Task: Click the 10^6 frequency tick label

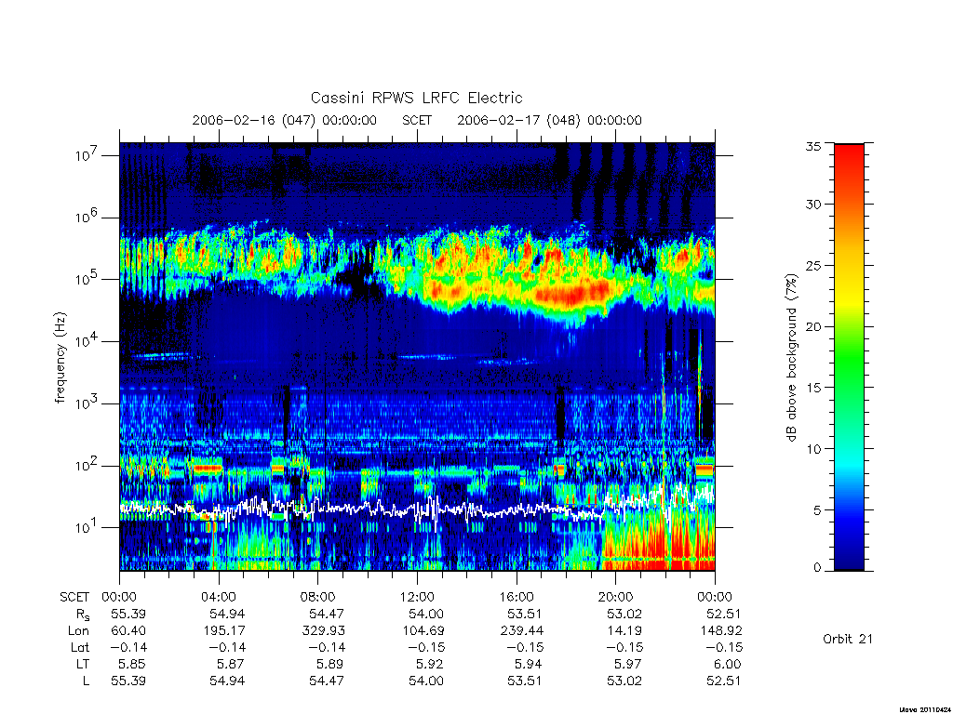Action: (87, 217)
